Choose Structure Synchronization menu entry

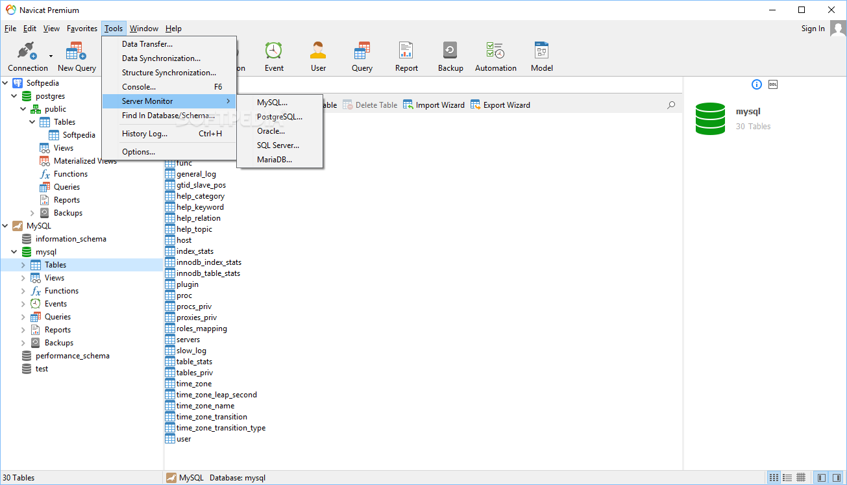[x=169, y=73]
